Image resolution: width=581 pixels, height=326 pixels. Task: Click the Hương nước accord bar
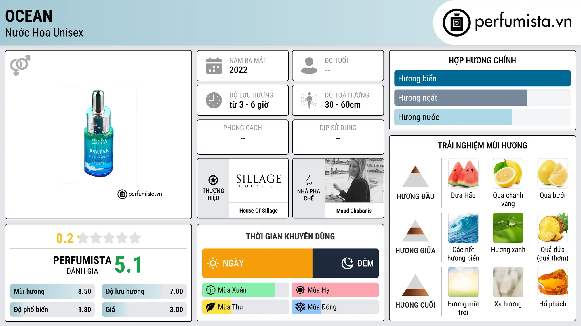482,117
